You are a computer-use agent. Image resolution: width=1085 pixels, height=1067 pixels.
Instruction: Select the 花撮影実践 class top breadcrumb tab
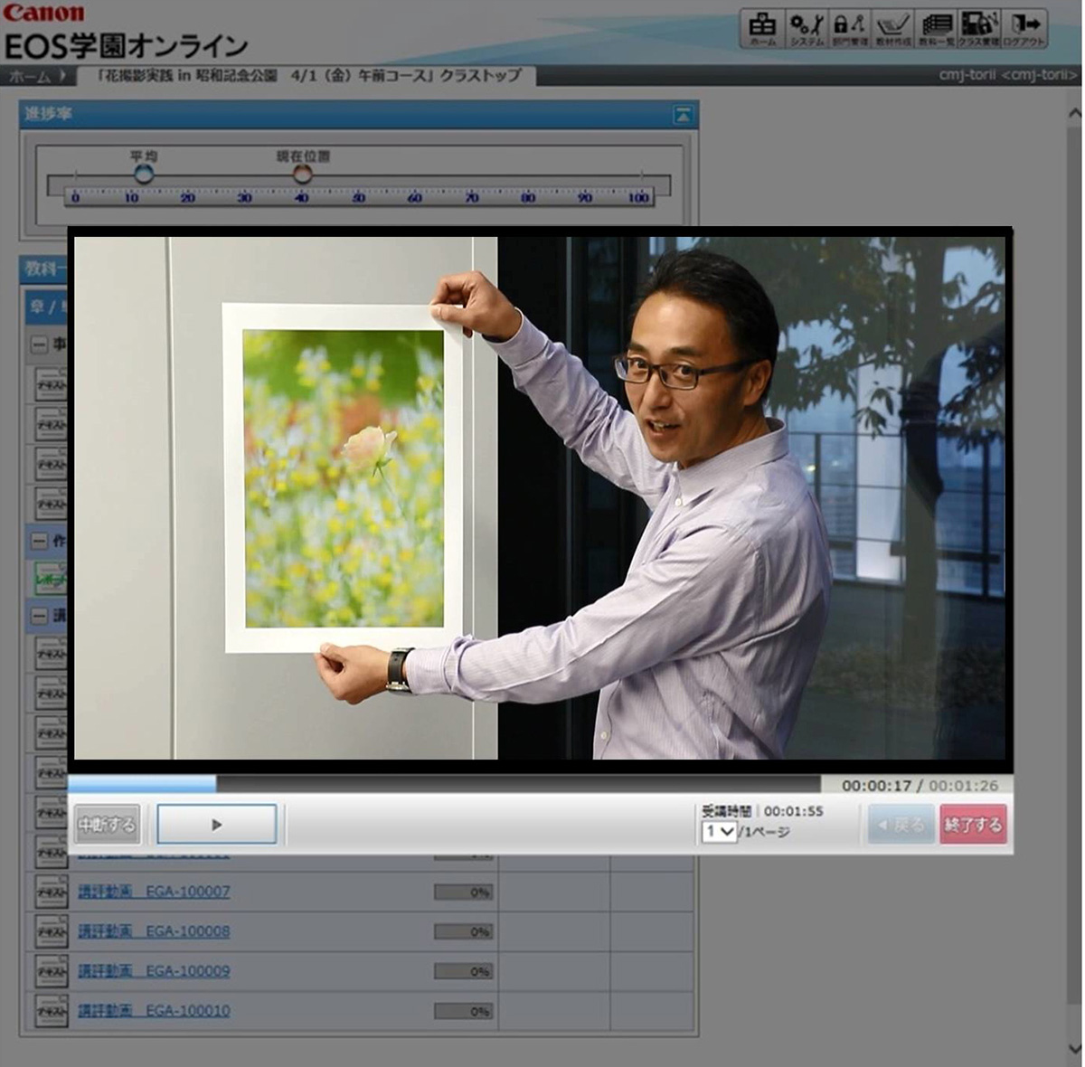tap(307, 76)
